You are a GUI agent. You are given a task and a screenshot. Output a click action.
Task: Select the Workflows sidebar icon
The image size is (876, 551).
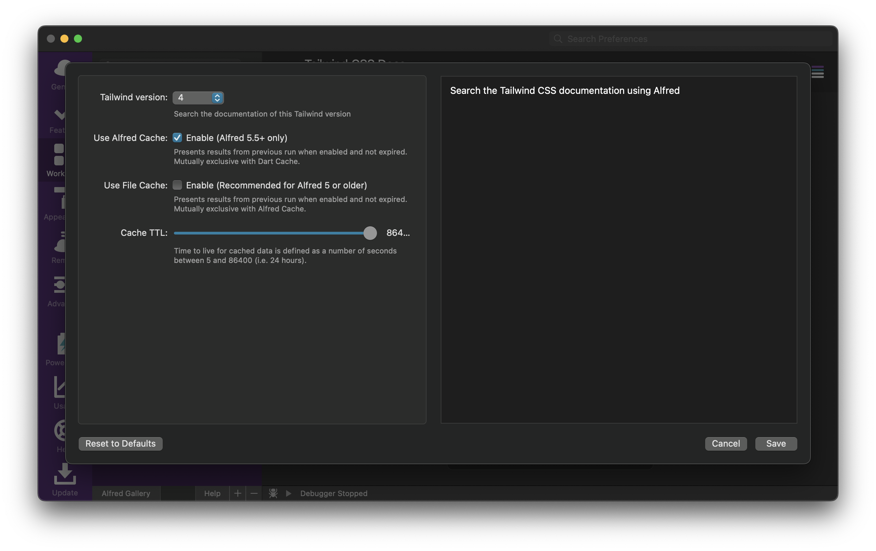click(x=59, y=155)
